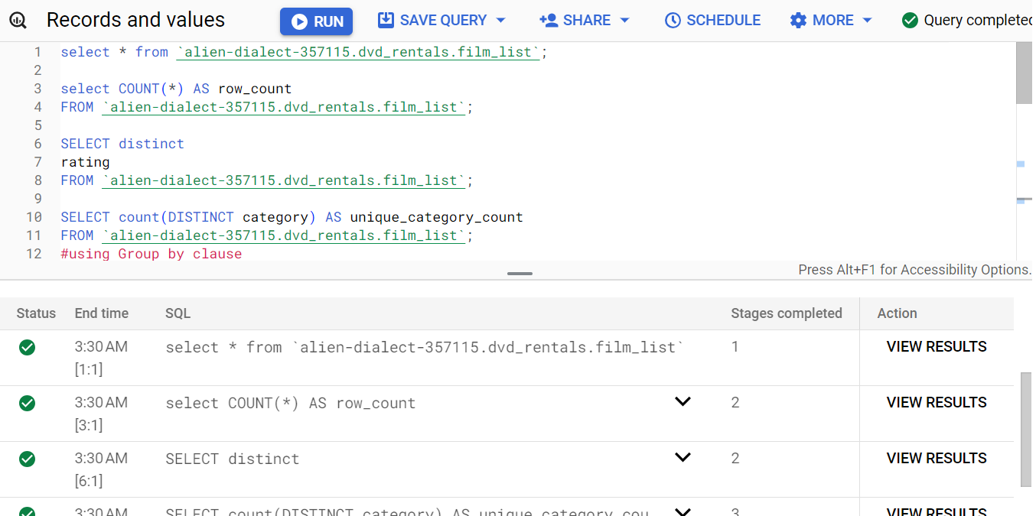Place cursor on 'rating' line 7

[86, 162]
